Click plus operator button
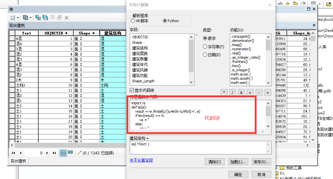This screenshot has width=333, height=179. tap(250, 93)
